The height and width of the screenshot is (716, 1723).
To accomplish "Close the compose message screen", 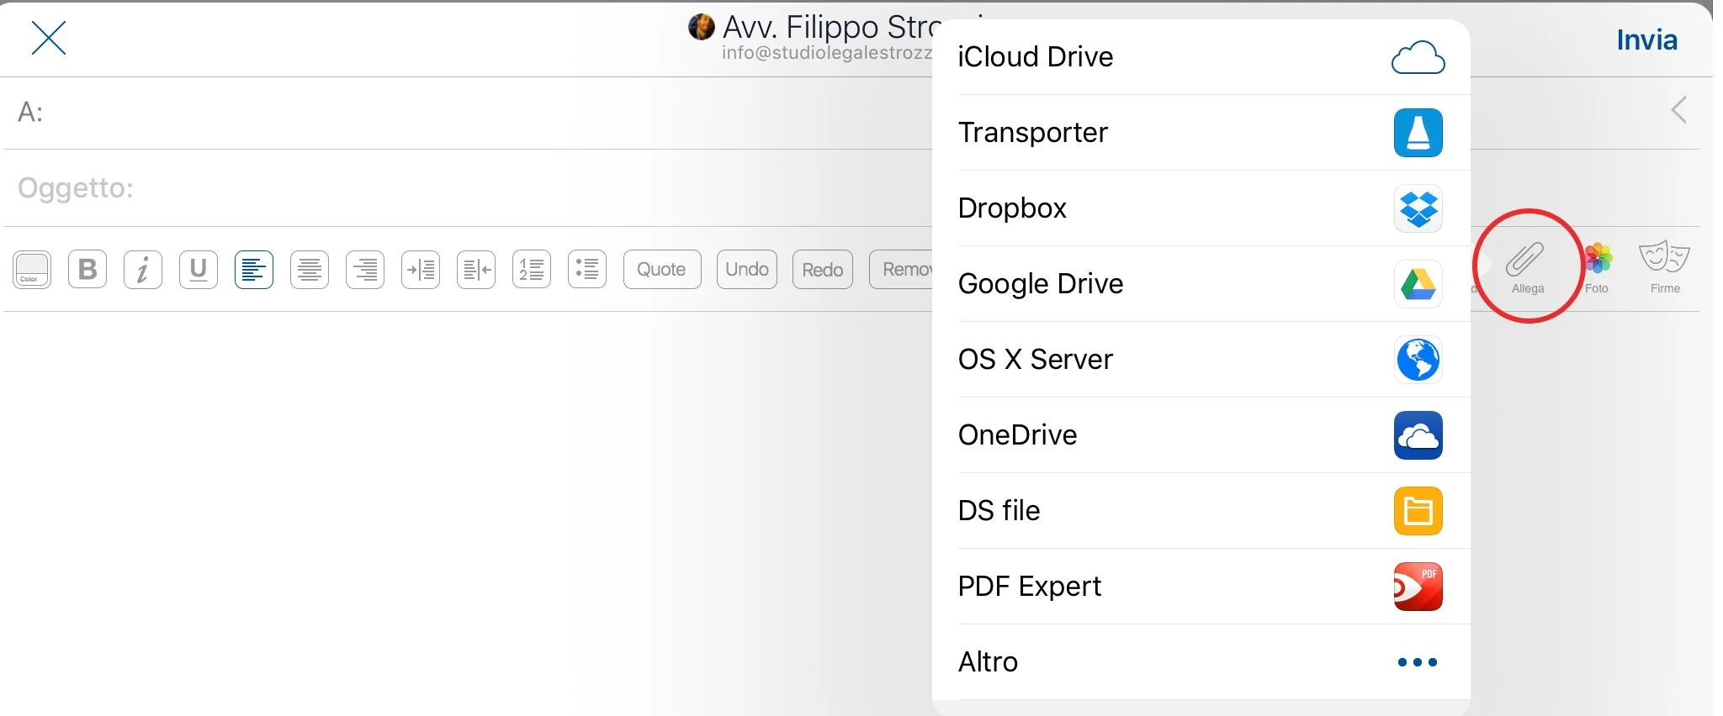I will point(49,39).
